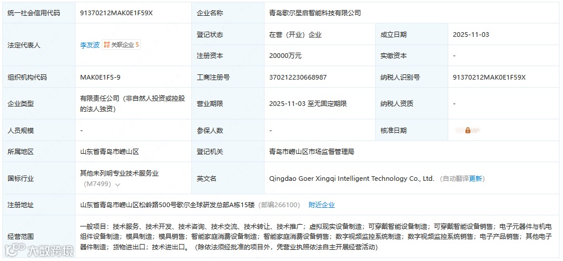The image size is (563, 261).
Task: Open legal representative 李友波 link
Action: click(90, 45)
